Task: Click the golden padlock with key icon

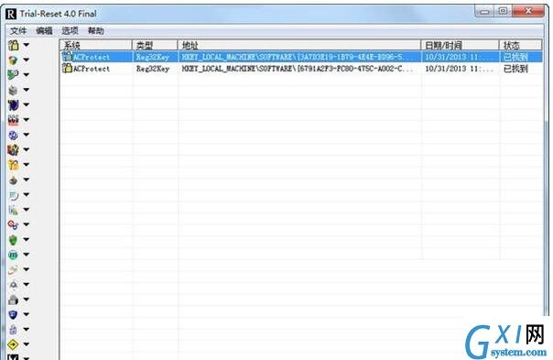Action: tap(14, 165)
